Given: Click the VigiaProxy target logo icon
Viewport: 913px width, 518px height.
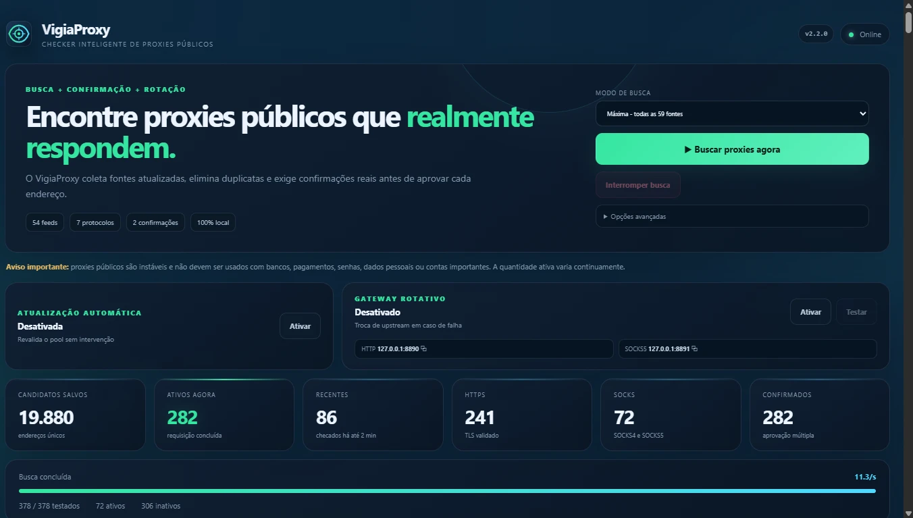Looking at the screenshot, I should point(19,34).
